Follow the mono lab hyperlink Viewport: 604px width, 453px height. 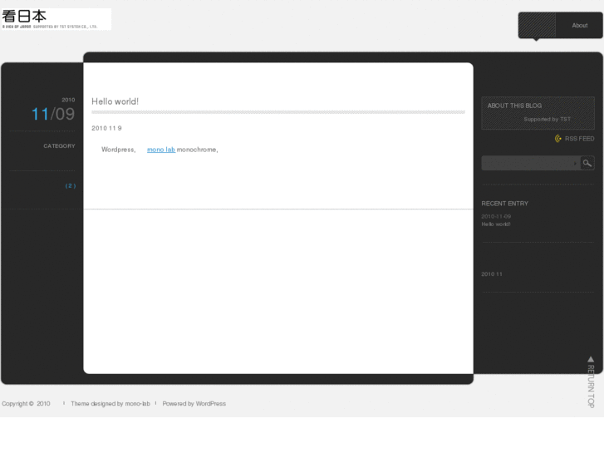click(161, 150)
